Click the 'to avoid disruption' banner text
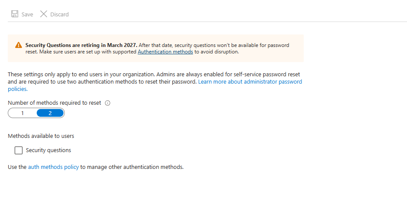 [x=216, y=52]
